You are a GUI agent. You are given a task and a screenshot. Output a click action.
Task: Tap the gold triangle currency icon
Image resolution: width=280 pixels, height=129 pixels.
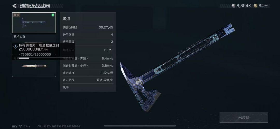point(256,6)
